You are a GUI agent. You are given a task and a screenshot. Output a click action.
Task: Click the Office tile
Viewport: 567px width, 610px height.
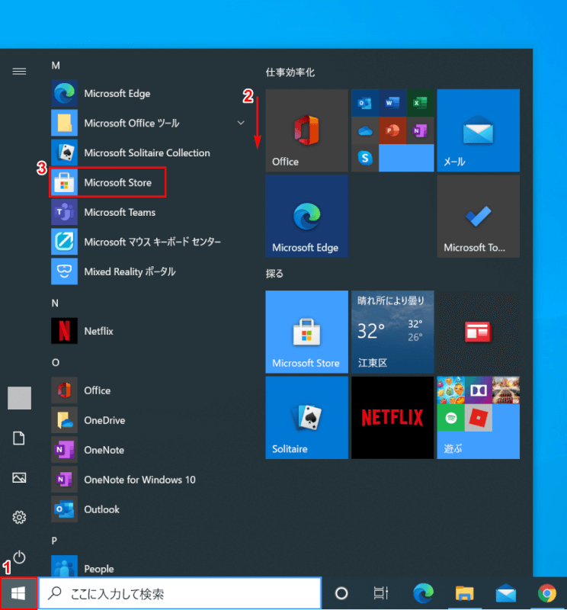307,130
